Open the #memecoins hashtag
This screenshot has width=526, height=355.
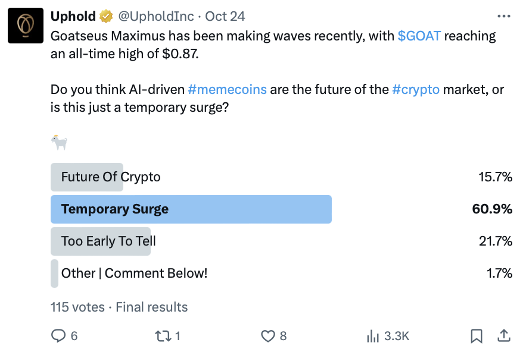point(227,89)
